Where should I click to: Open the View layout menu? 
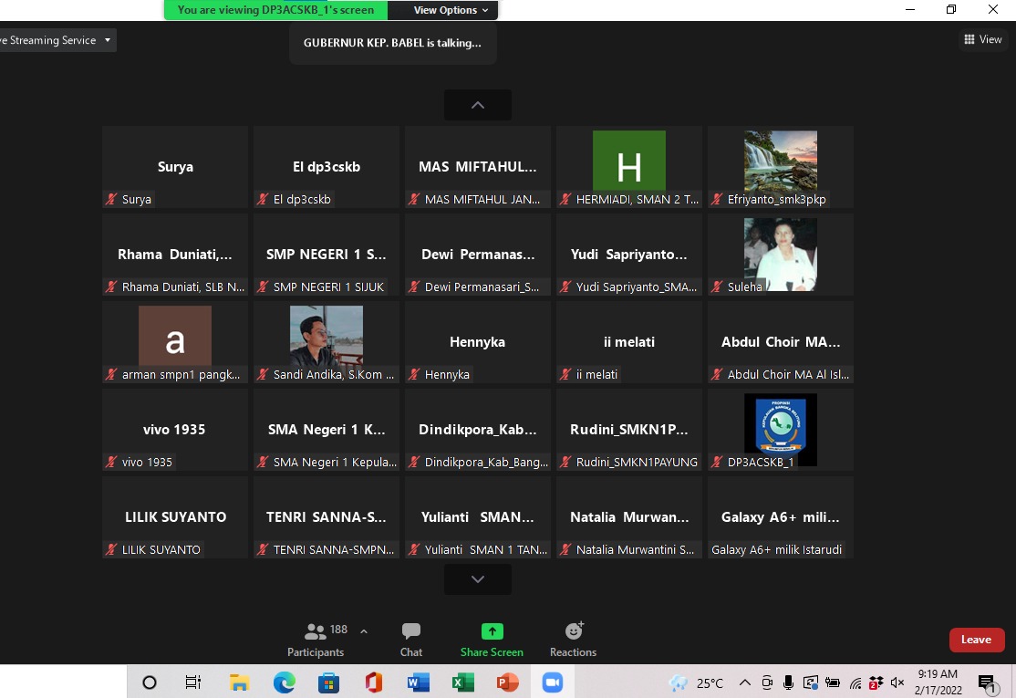click(982, 39)
